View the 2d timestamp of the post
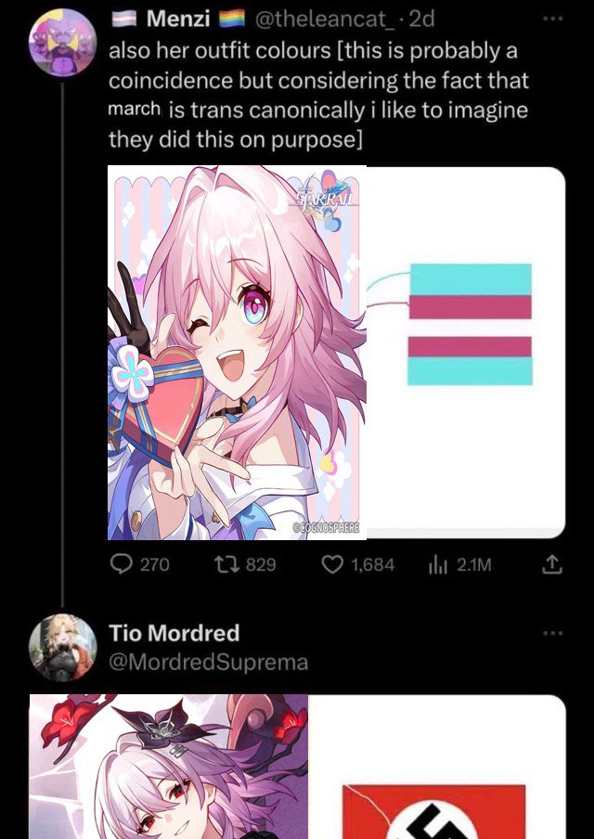 point(421,19)
